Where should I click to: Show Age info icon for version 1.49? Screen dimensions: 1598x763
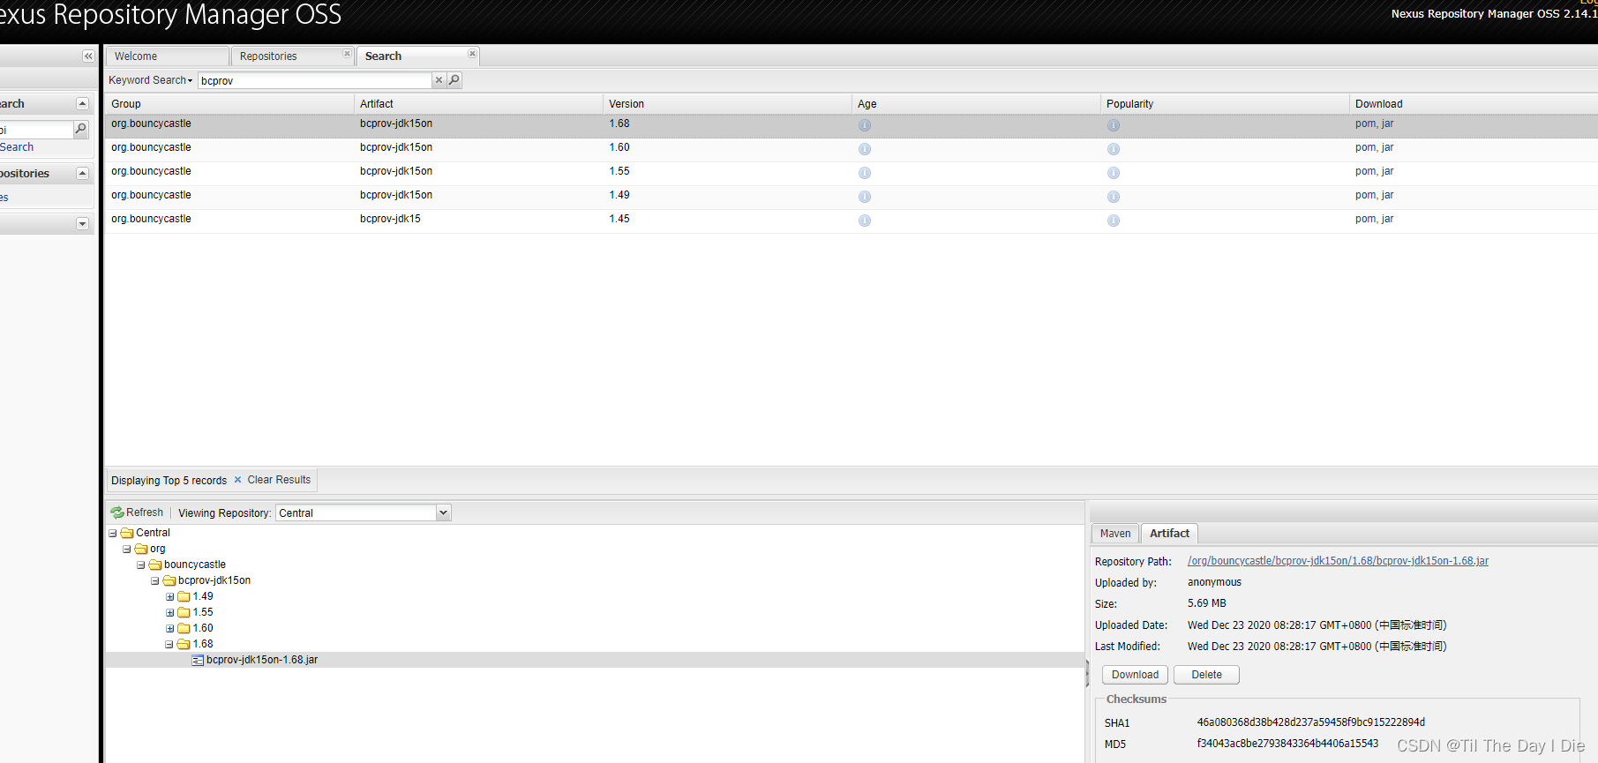pos(865,197)
